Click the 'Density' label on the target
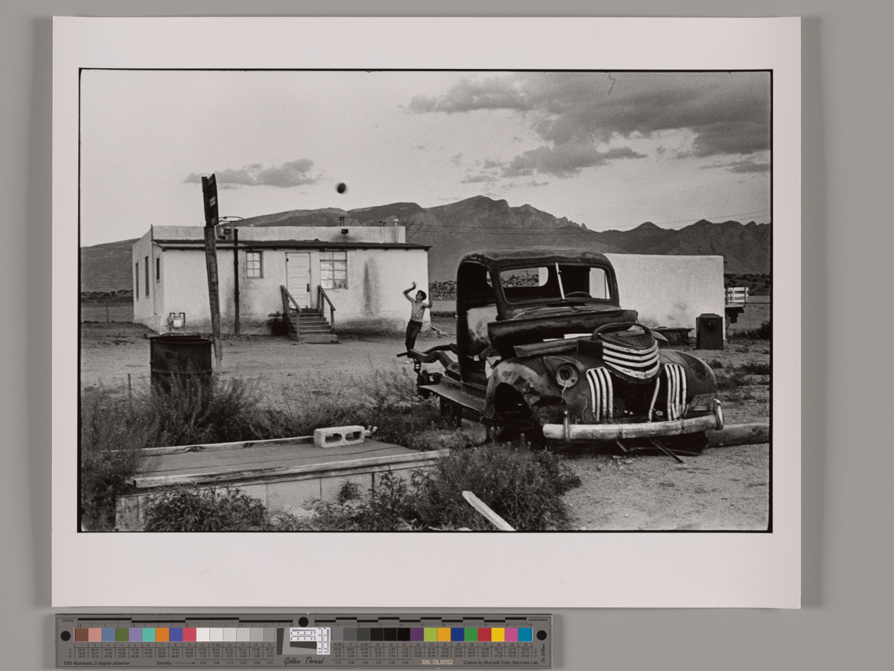894x671 pixels. 164,663
